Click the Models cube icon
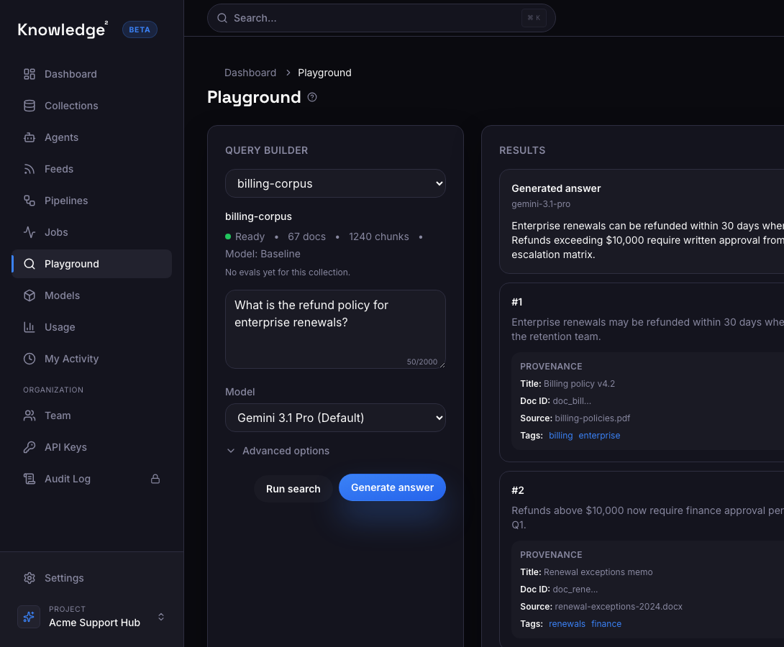This screenshot has width=784, height=647. (x=29, y=295)
